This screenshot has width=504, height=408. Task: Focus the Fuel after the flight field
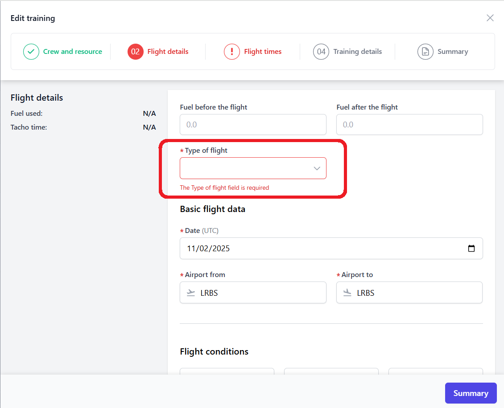(409, 125)
